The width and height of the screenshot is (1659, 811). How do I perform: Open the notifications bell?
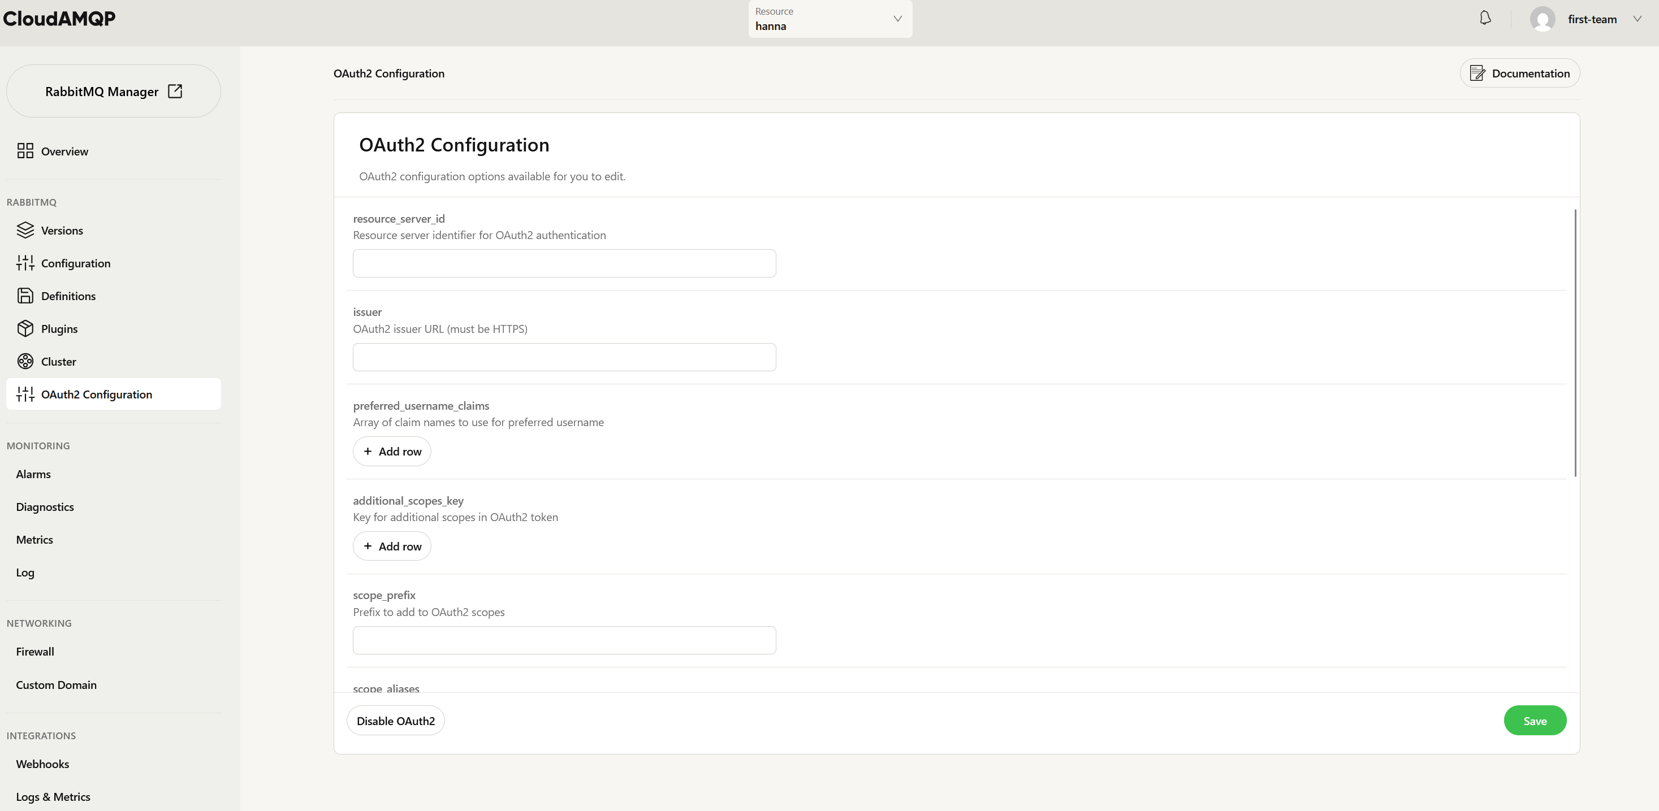tap(1485, 18)
